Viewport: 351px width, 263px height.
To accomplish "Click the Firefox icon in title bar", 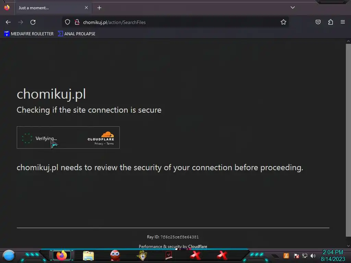I will [7, 8].
